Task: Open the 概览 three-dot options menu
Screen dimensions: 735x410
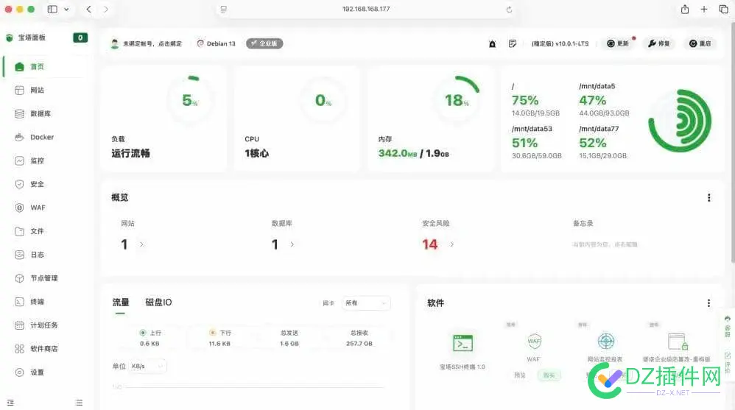Action: 708,198
